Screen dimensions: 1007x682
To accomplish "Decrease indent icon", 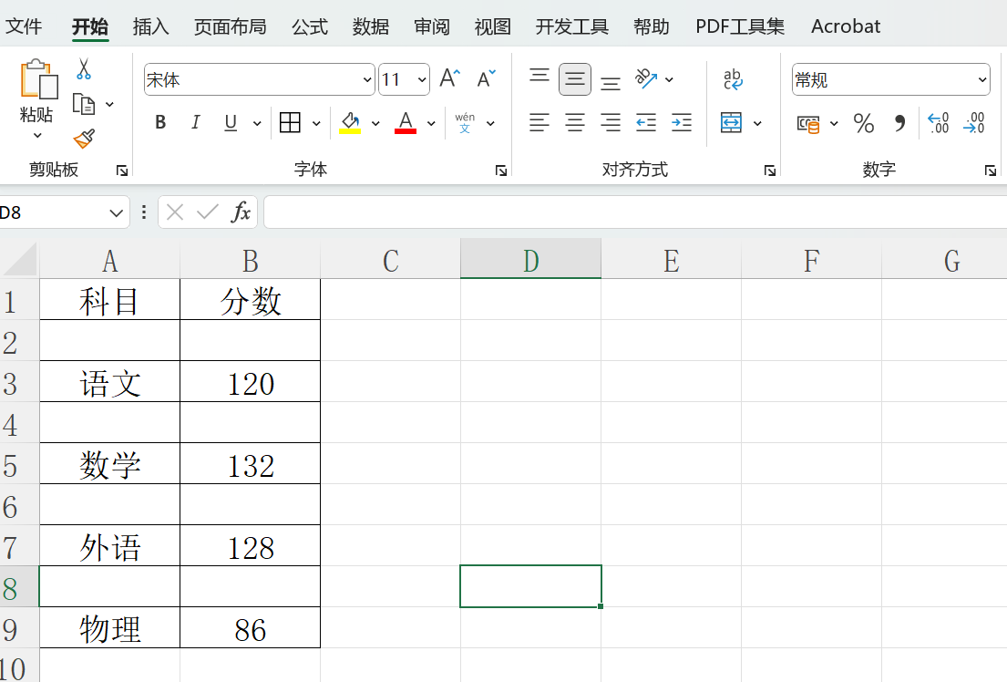I will click(x=645, y=123).
